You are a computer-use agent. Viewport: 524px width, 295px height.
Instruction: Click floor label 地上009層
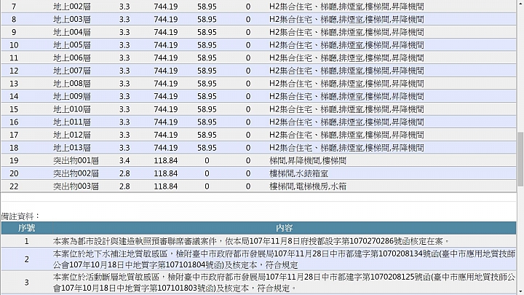tap(72, 96)
